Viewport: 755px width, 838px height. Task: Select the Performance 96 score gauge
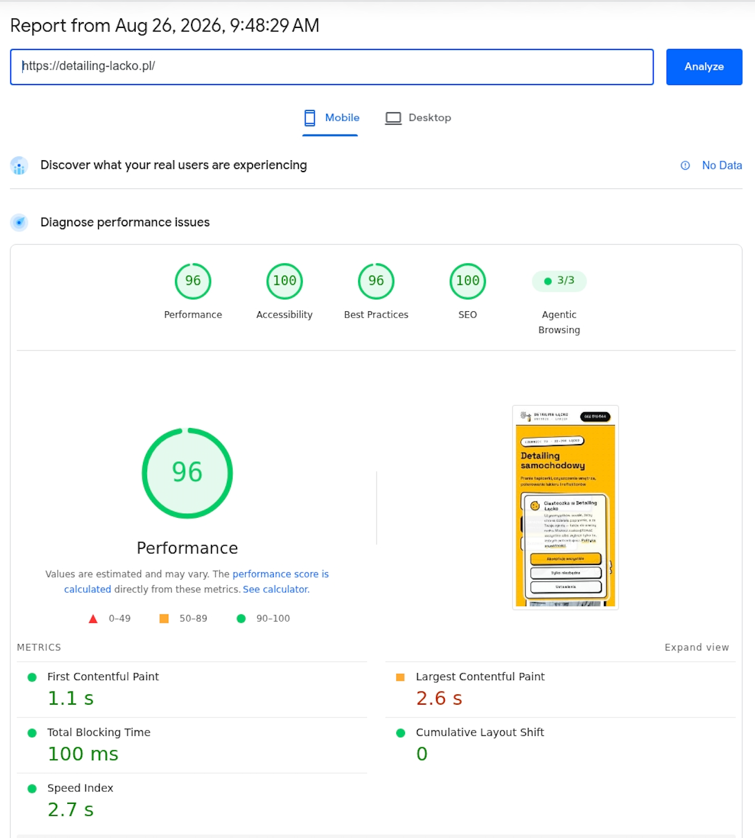pos(193,281)
